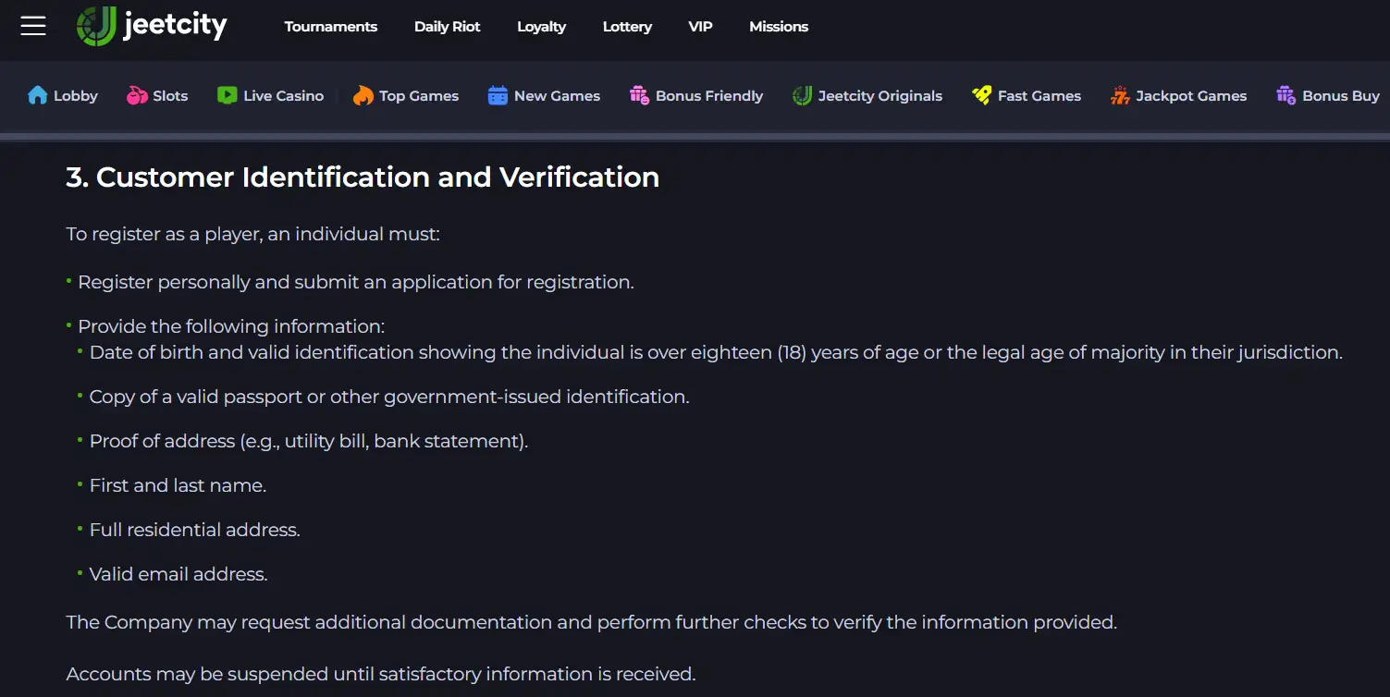Click text 'To register as a player'
1390x697 pixels.
tap(165, 234)
